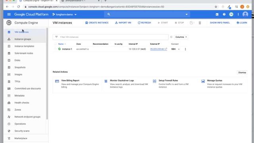Viewport: 254px width, 143px height.
Task: Open notifications badge showing 16
Action: click(231, 14)
